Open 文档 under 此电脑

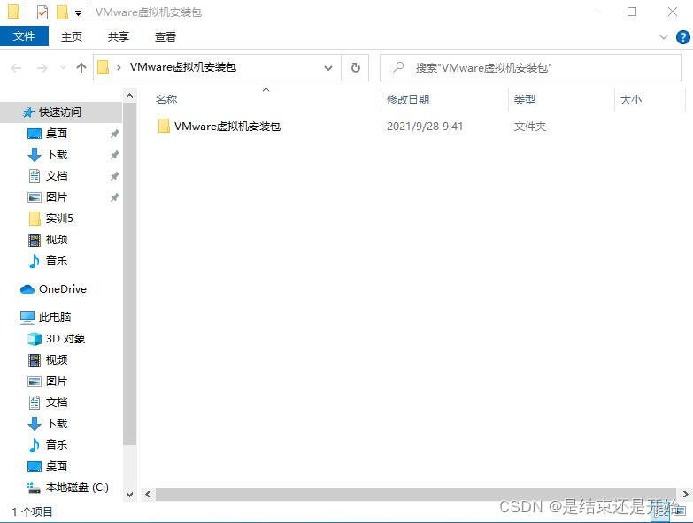click(x=57, y=403)
